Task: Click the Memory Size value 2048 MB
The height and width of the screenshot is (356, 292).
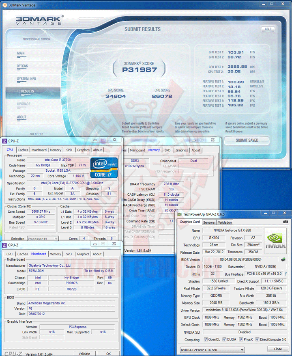Action: pyautogui.click(x=216, y=303)
